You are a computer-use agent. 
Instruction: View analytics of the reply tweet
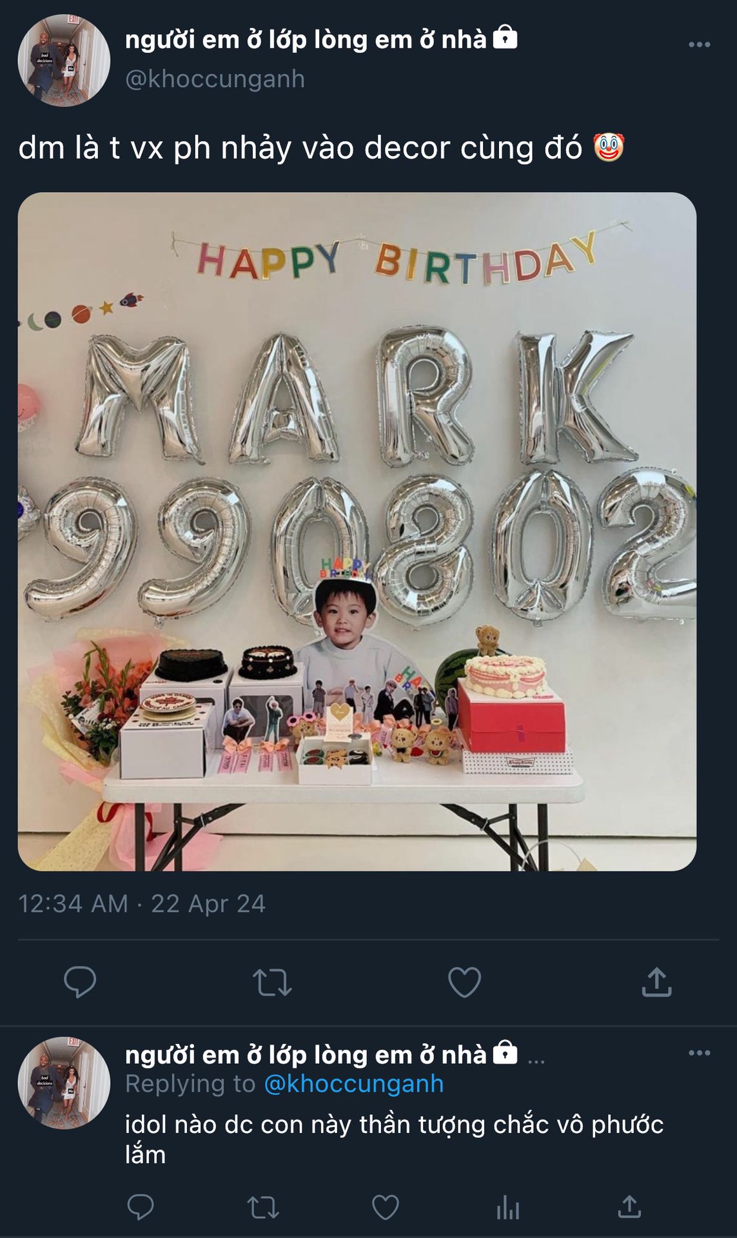[x=508, y=1207]
